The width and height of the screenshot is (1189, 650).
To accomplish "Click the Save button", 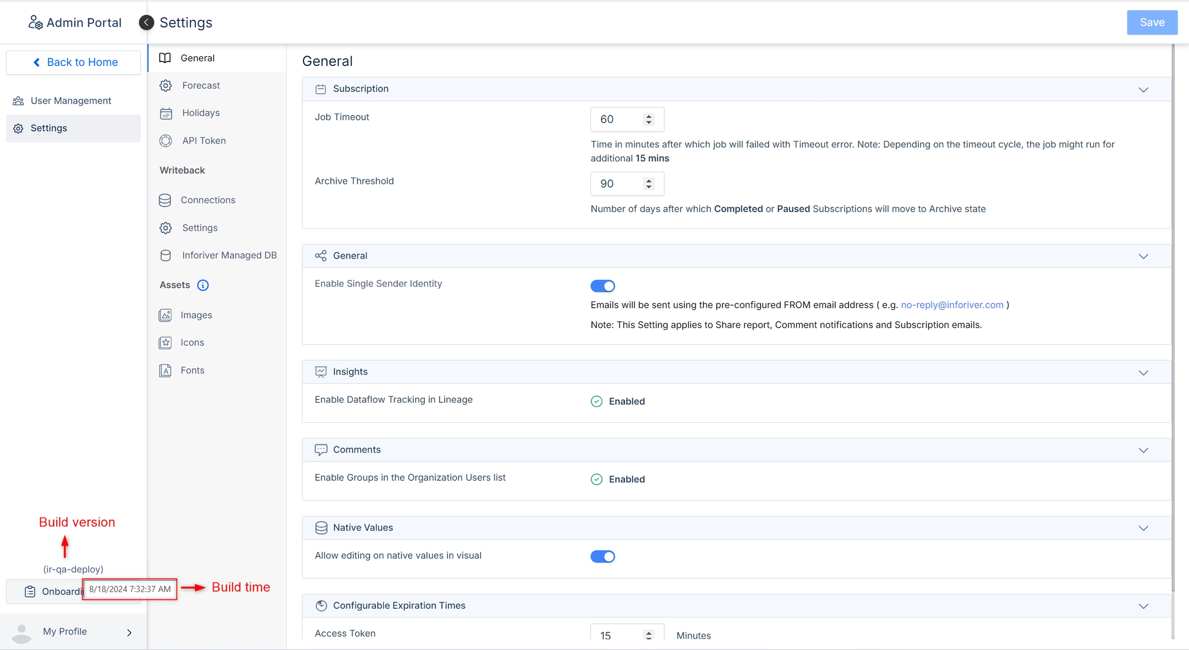I will [x=1151, y=23].
